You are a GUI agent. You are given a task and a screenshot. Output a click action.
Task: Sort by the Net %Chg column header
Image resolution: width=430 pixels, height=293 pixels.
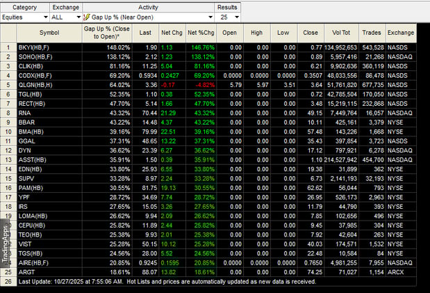(x=201, y=33)
